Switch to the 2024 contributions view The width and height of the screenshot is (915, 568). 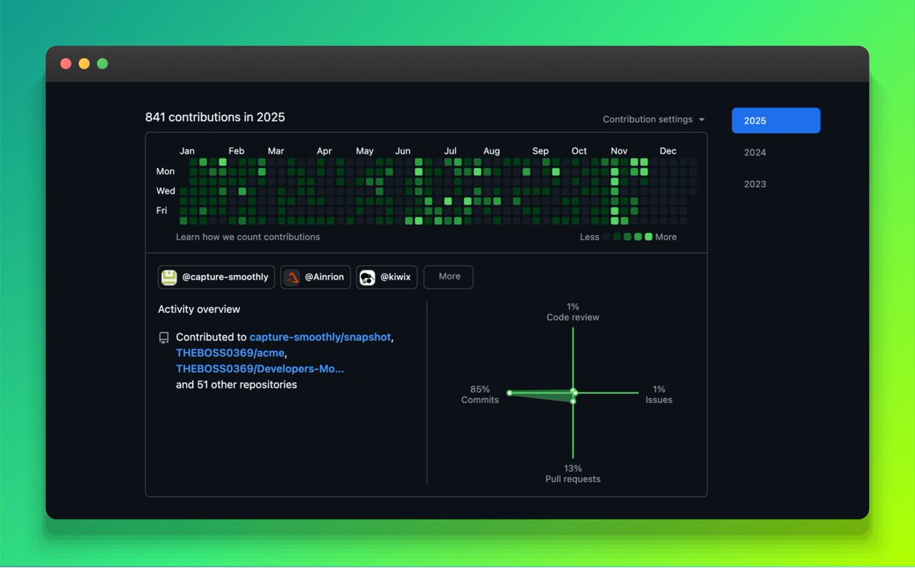754,152
